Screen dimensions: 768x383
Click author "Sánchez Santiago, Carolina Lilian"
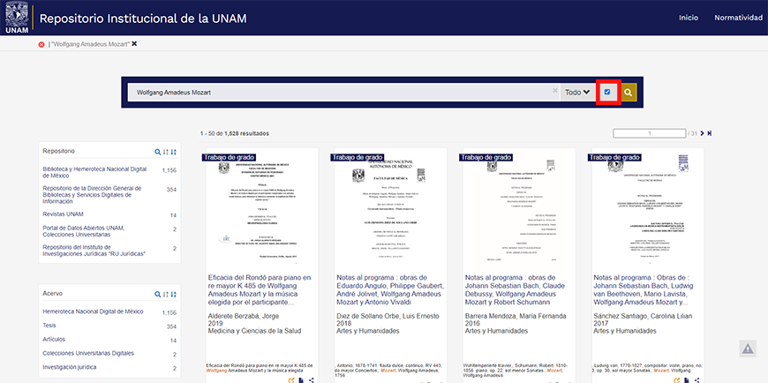coord(644,316)
